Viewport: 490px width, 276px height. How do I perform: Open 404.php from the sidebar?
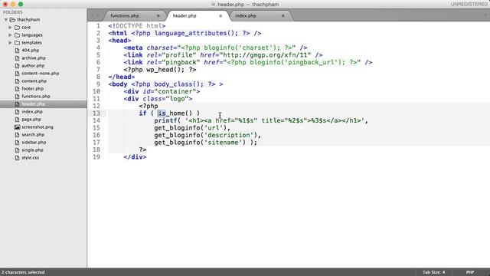tap(31, 51)
